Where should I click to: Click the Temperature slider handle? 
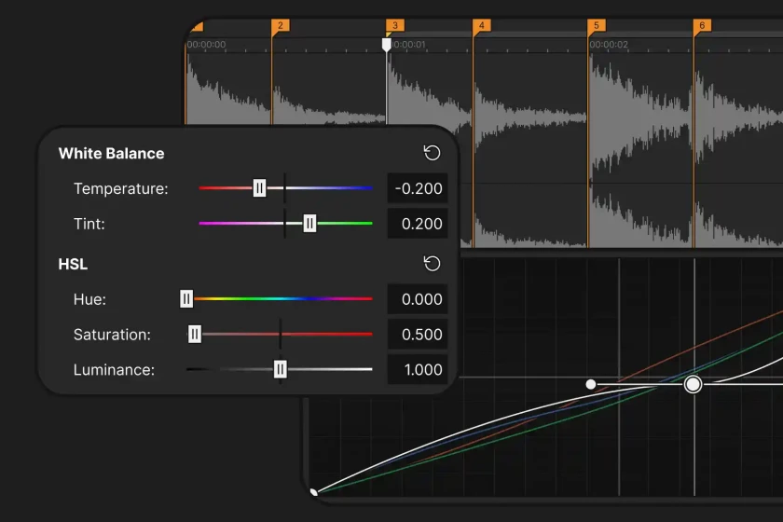pyautogui.click(x=259, y=188)
